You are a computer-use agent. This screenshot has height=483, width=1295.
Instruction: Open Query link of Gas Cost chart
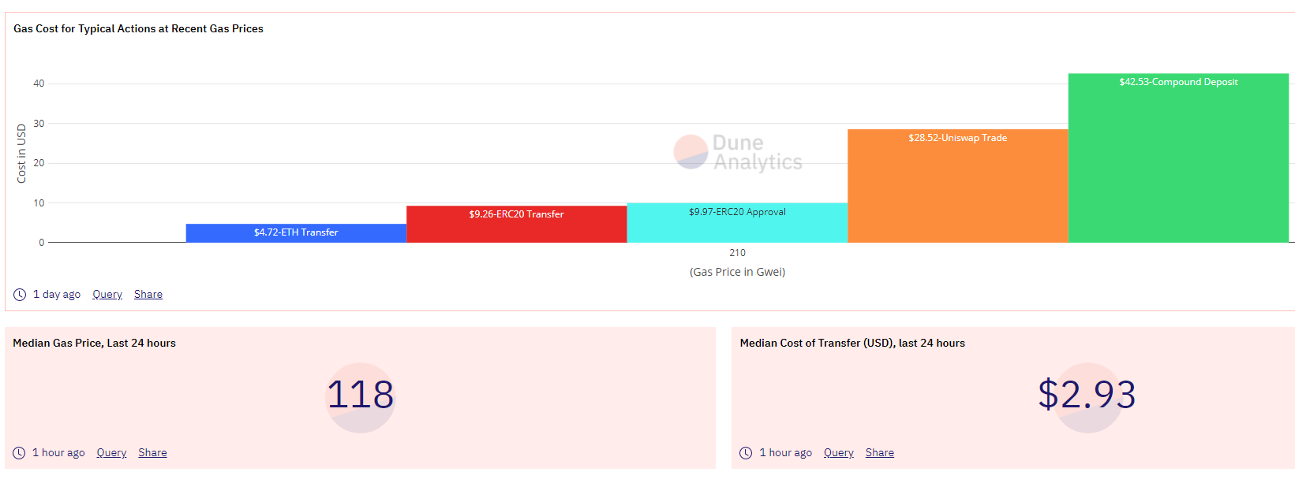pyautogui.click(x=107, y=295)
